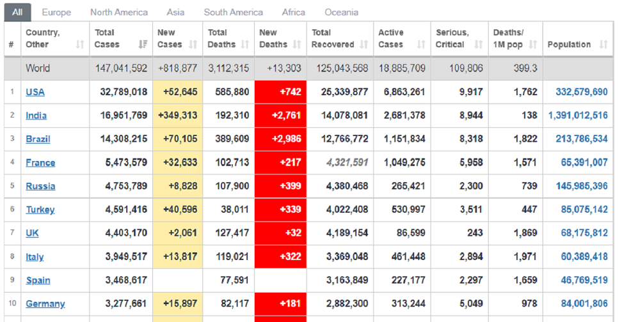Switch to the Europe tab
This screenshot has width=622, height=322.
coord(56,12)
